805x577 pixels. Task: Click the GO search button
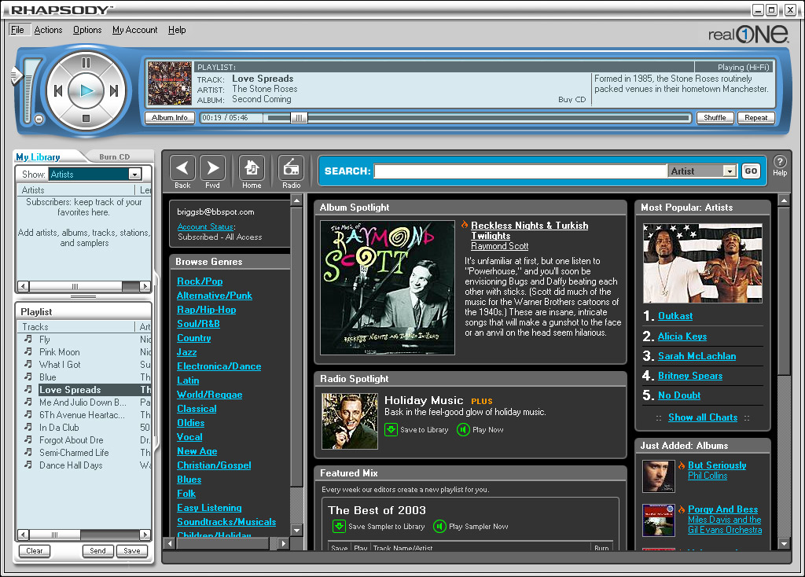pyautogui.click(x=751, y=171)
